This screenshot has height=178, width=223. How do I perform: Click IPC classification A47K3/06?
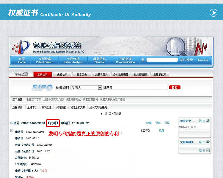point(36,164)
